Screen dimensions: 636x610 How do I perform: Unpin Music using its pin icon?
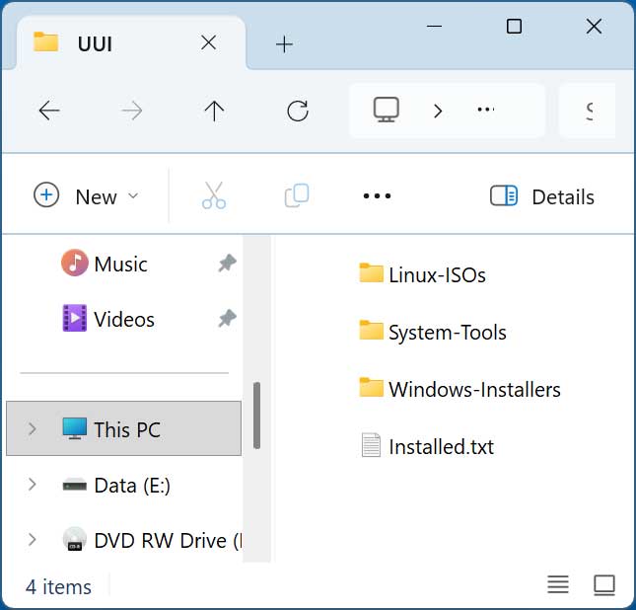pos(227,263)
